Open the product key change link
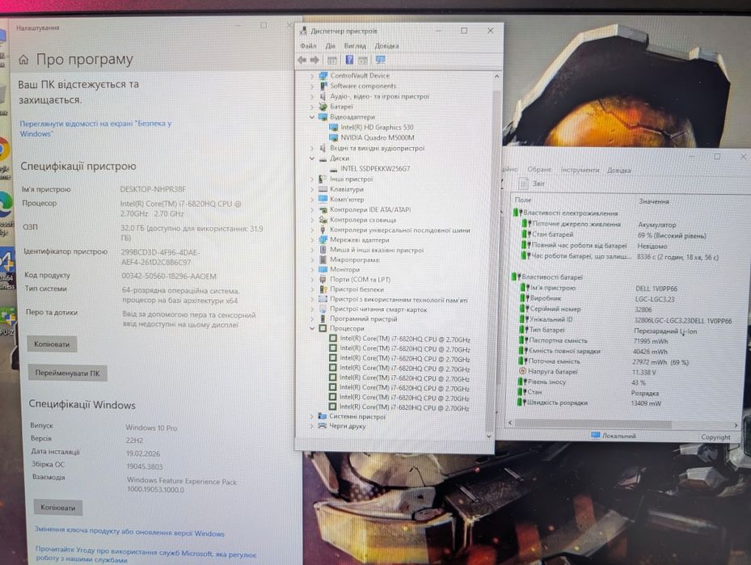 (129, 532)
